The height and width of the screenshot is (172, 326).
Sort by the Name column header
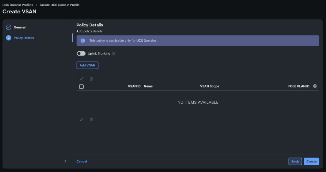(x=148, y=86)
